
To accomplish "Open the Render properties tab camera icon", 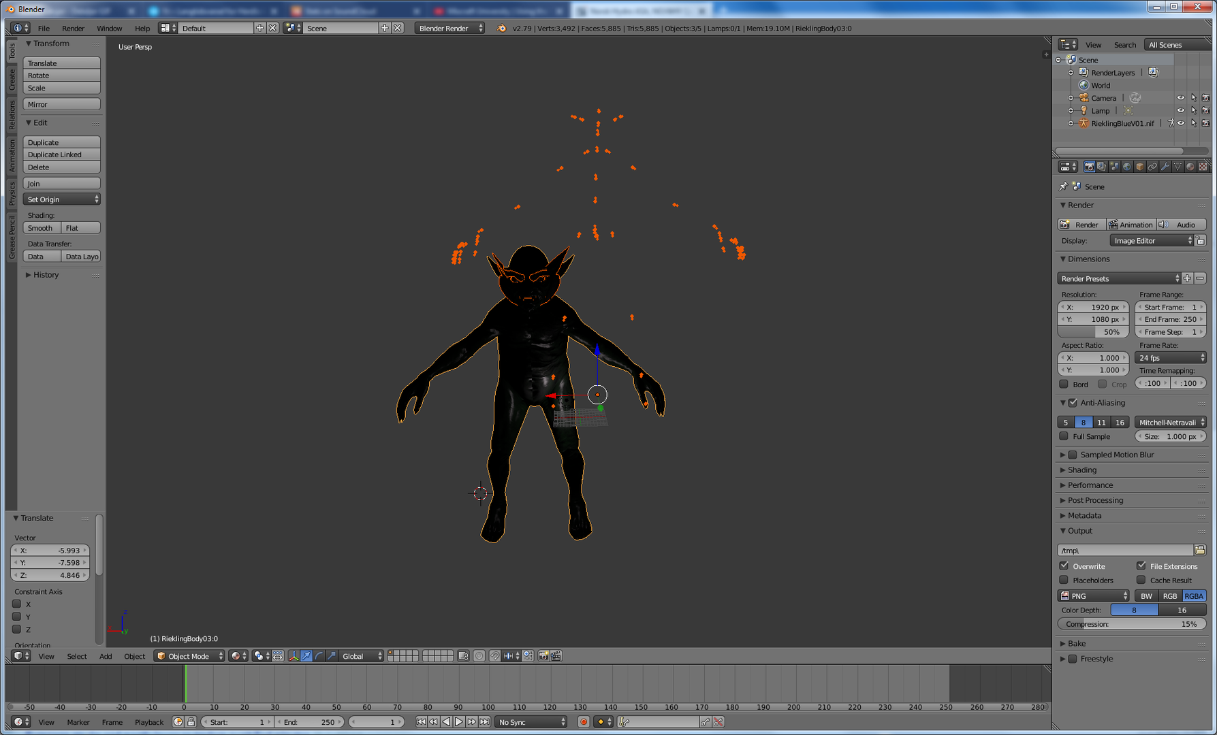I will [x=1089, y=167].
